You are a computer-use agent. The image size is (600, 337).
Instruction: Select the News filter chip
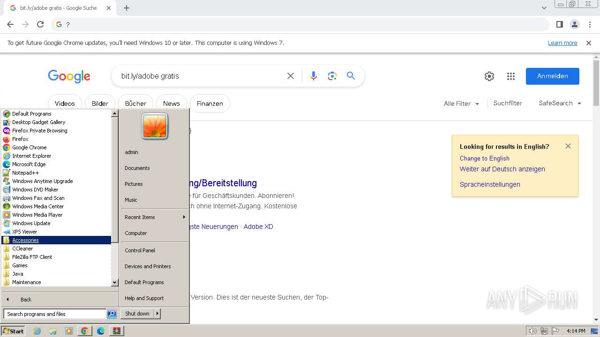[171, 103]
